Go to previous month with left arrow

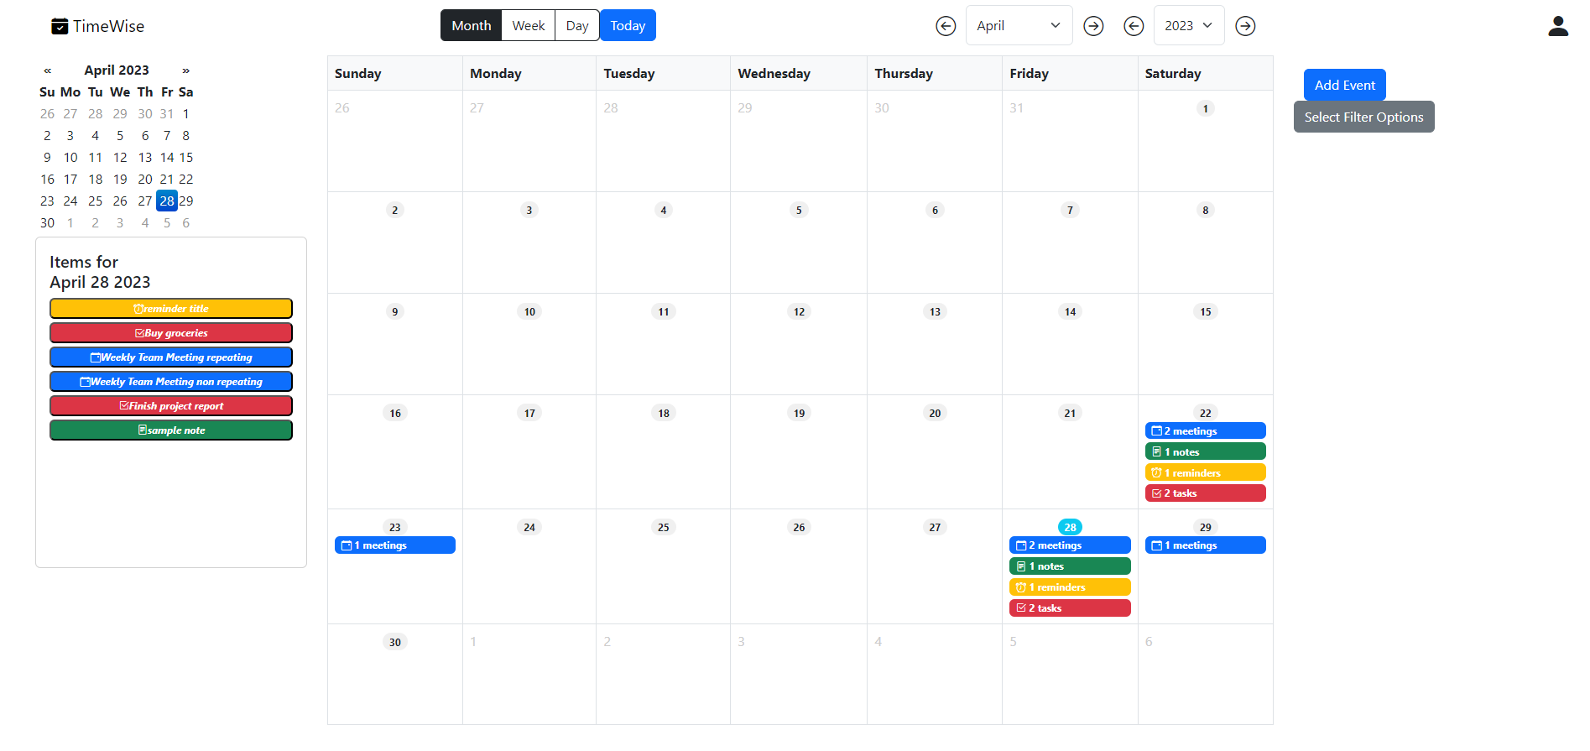click(x=946, y=26)
